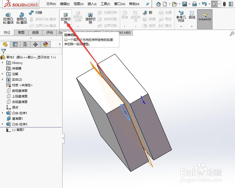Image resolution: width=235 pixels, height=188 pixels.
Task: Click the Select cursor tool
Action: pyautogui.click(x=214, y=4)
